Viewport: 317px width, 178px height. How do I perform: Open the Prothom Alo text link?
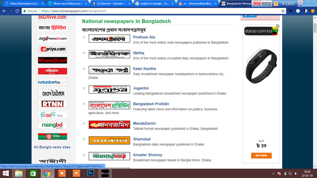144,37
